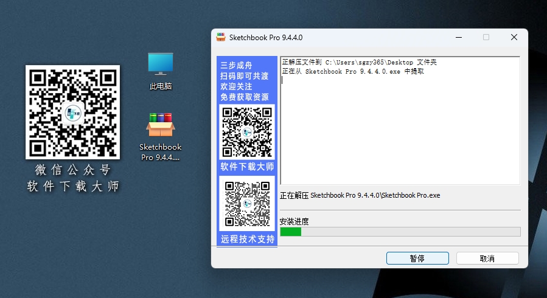Click the window title 'Sketchbook Pro 9.4.4.0'
Viewport: 547px width, 298px height.
(266, 38)
